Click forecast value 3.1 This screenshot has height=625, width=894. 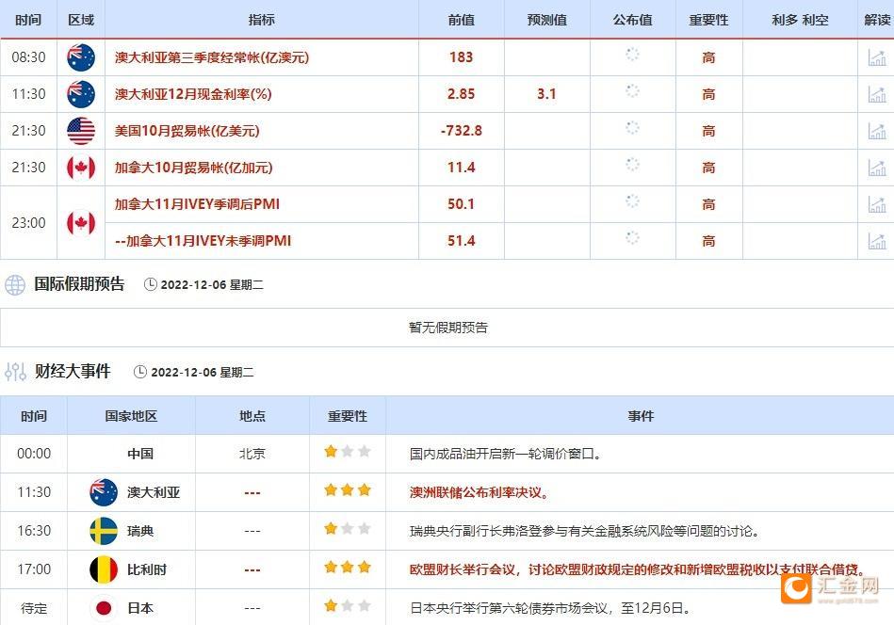tap(546, 94)
